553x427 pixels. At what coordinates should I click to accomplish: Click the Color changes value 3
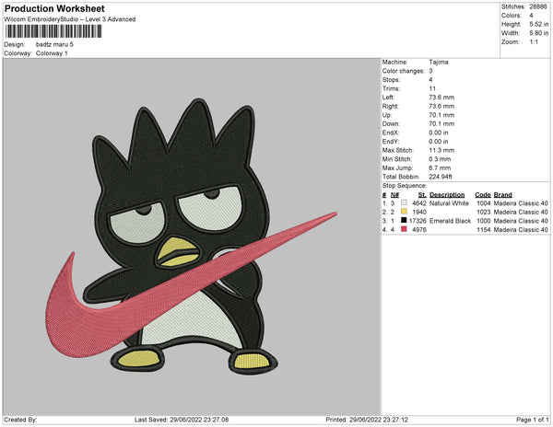pyautogui.click(x=430, y=71)
